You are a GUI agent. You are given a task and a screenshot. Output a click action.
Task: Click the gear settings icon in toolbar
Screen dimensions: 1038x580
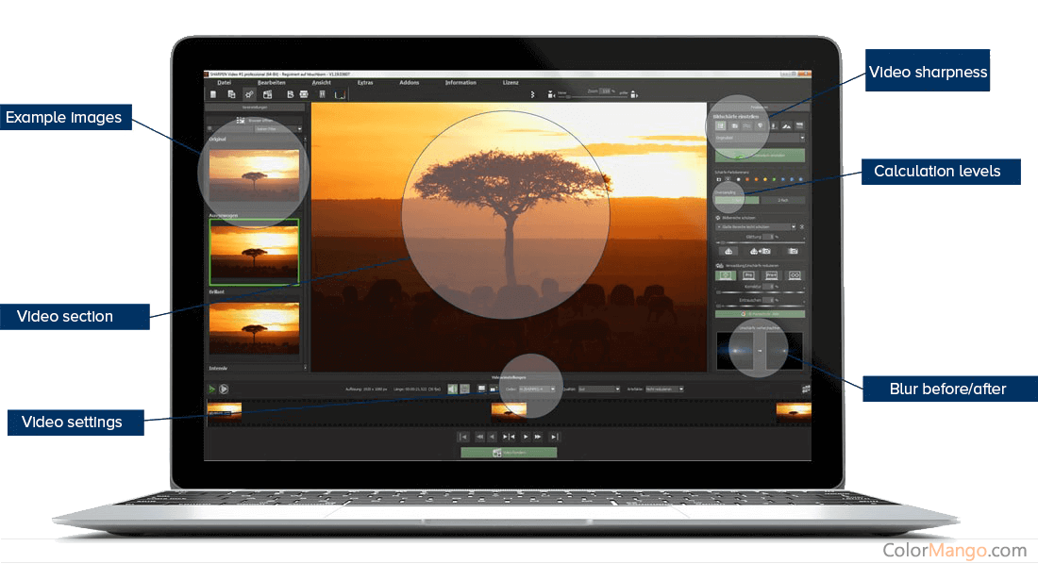[x=249, y=95]
